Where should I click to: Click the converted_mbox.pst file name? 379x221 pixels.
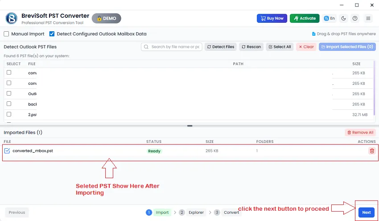[x=33, y=151]
